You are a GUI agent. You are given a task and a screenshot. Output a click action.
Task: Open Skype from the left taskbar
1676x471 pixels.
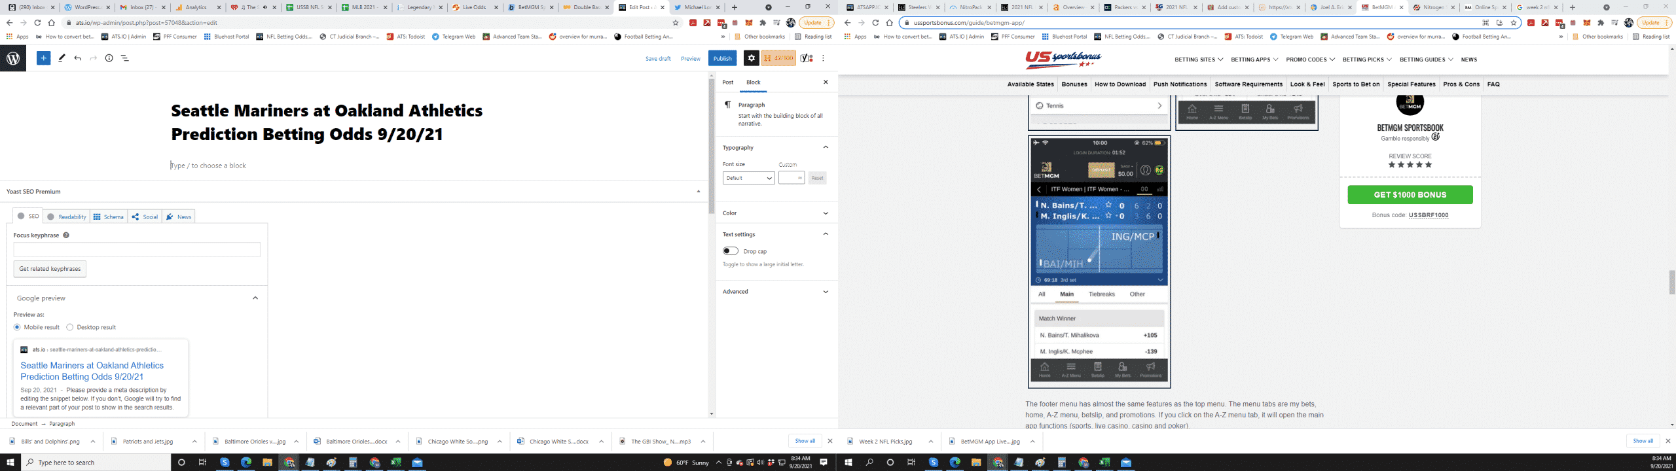click(225, 462)
